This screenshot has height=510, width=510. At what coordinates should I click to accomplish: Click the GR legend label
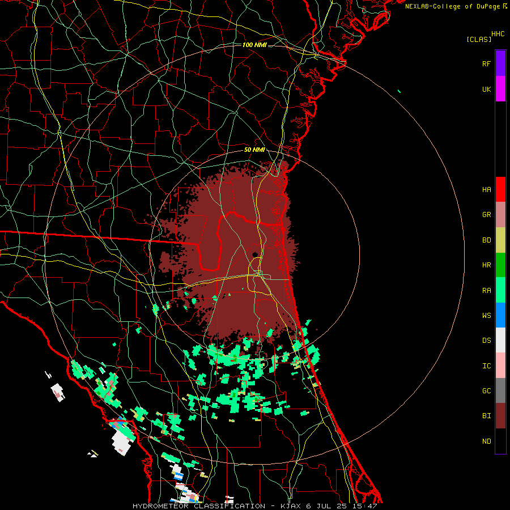point(486,215)
